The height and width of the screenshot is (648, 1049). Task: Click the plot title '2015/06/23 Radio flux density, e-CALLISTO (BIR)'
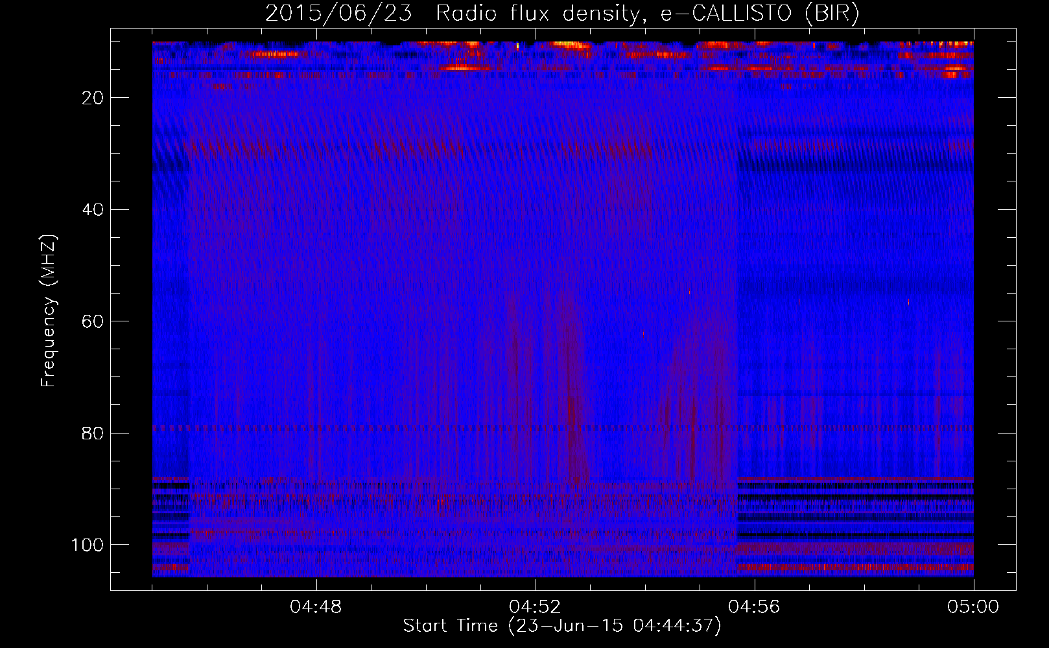(562, 14)
